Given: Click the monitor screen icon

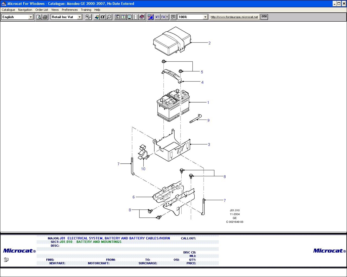Looking at the screenshot, I should pos(130,17).
